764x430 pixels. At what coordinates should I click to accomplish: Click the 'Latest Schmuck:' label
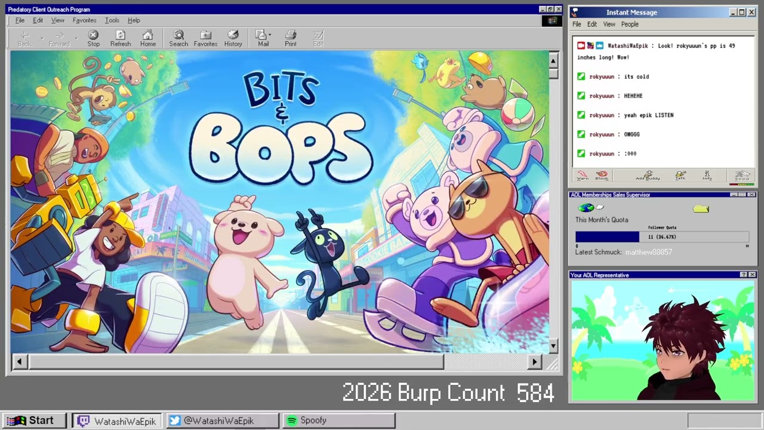(x=598, y=252)
